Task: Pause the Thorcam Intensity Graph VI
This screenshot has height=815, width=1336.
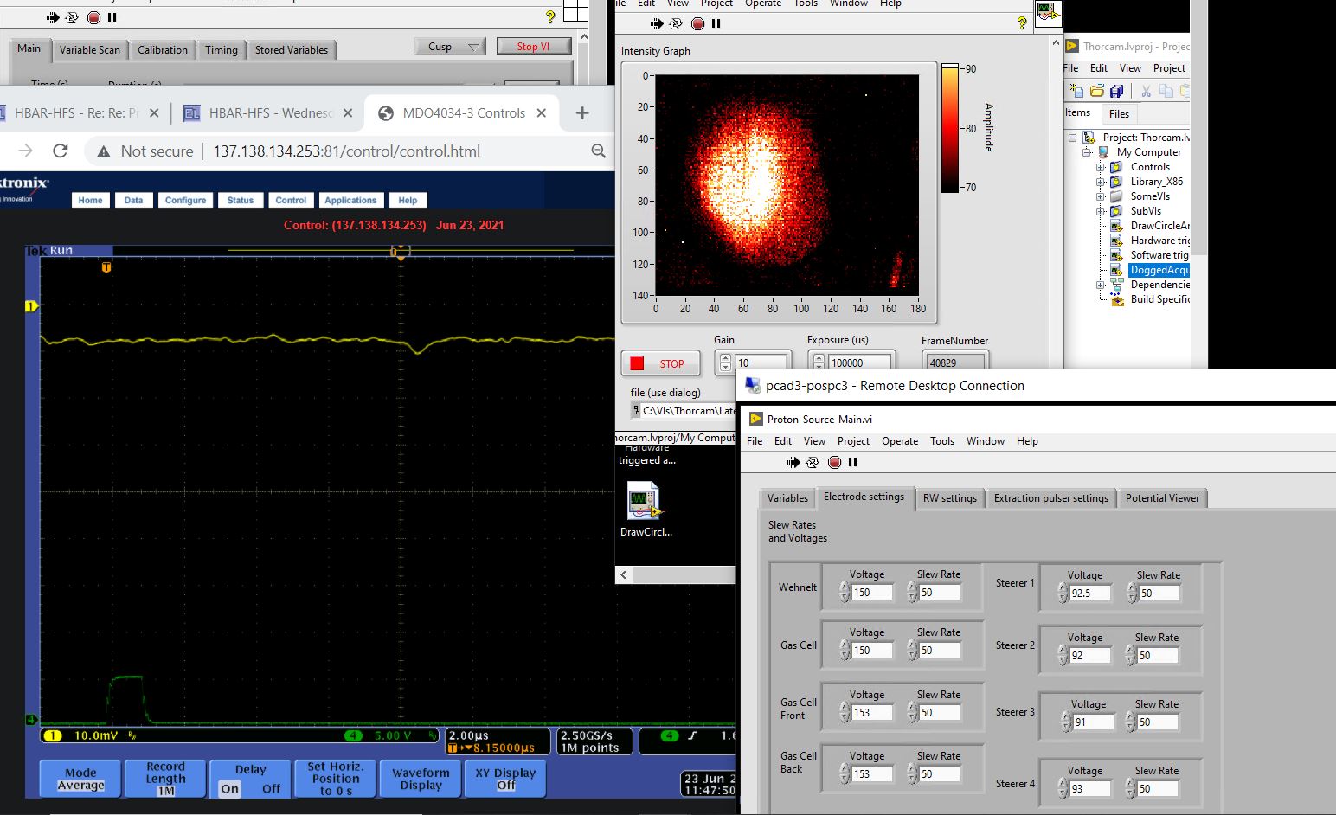Action: [716, 23]
